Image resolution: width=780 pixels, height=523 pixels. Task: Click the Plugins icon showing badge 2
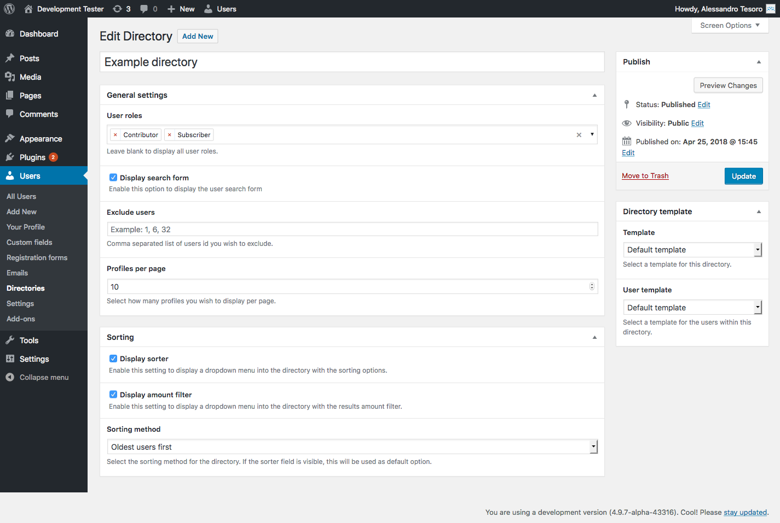point(11,157)
